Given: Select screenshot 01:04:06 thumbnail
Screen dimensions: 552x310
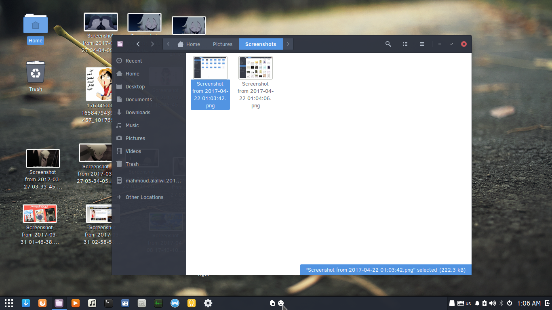Looking at the screenshot, I should click(x=255, y=67).
